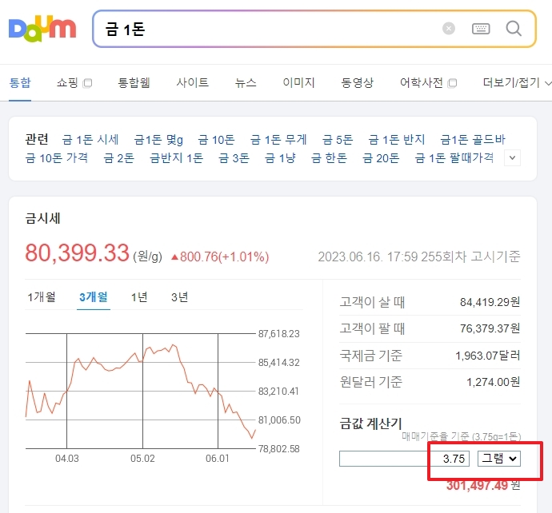Clear the search text with the X icon
The height and width of the screenshot is (513, 552).
[x=449, y=29]
